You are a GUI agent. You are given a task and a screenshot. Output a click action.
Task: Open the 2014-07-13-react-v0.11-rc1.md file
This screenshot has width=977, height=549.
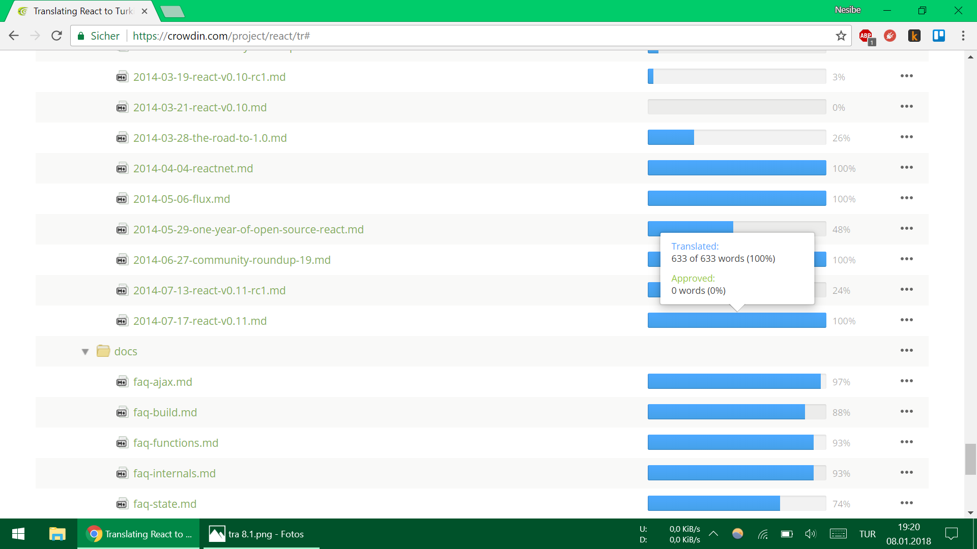click(209, 290)
